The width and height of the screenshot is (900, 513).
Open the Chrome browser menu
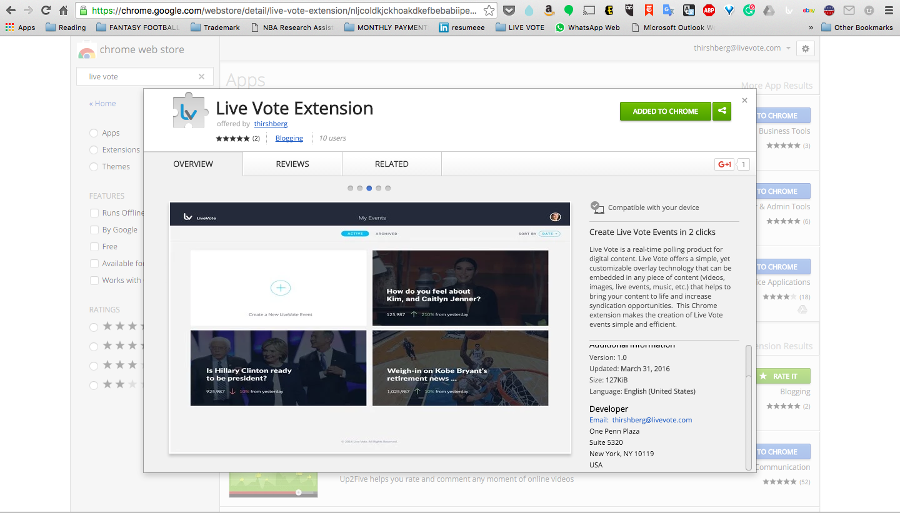(888, 10)
